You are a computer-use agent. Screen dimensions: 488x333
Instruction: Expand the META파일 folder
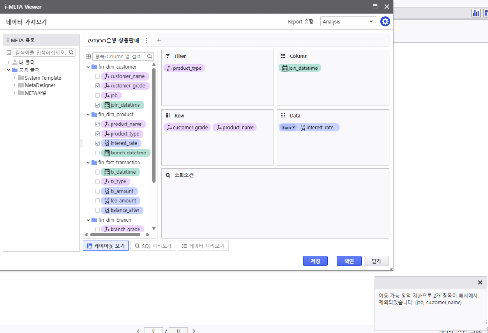pyautogui.click(x=14, y=93)
